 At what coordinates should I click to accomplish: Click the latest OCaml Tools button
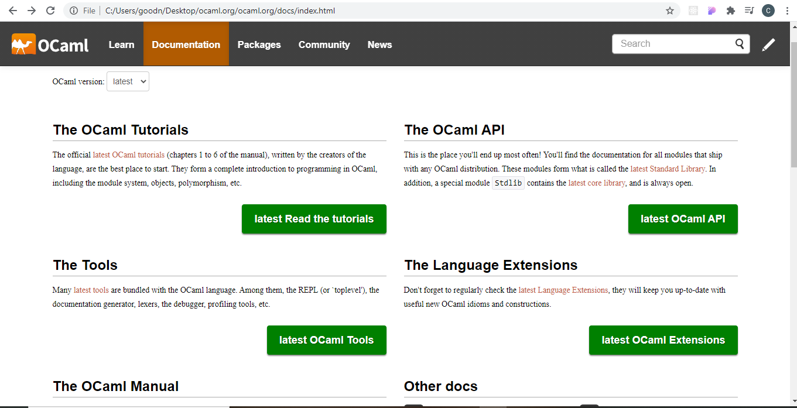[326, 340]
